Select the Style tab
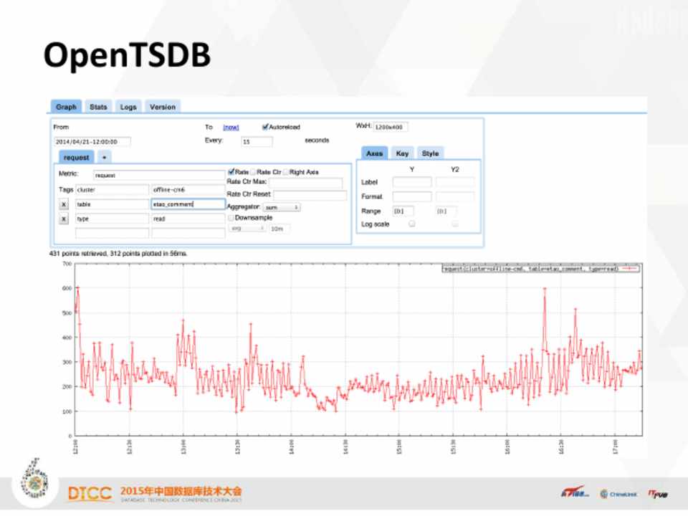This screenshot has width=688, height=516. coord(430,153)
